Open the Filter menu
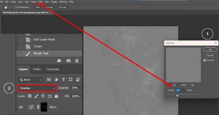The height and width of the screenshot is (115, 219). coord(41,2)
